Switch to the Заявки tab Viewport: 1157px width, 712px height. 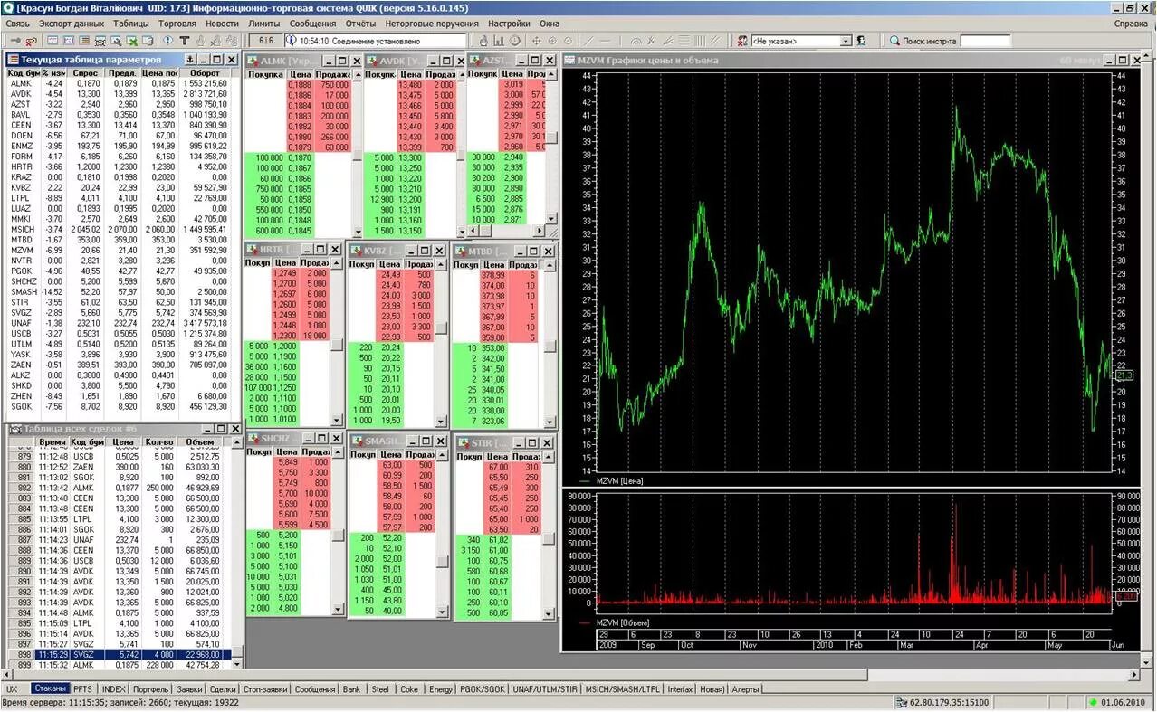tap(190, 689)
